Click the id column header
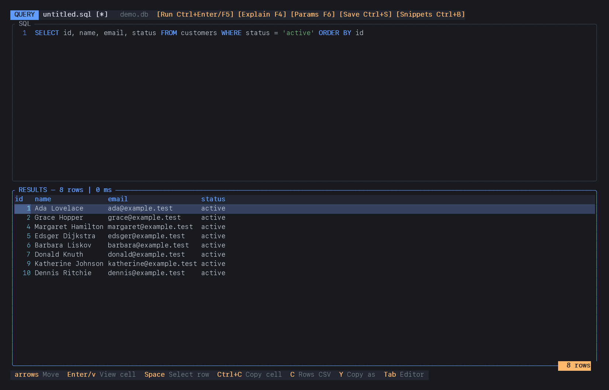Image resolution: width=609 pixels, height=390 pixels. (19, 199)
